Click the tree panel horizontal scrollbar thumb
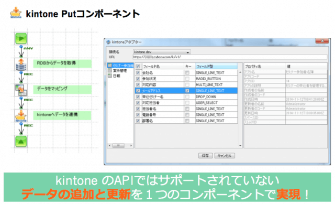 pyautogui.click(x=118, y=146)
